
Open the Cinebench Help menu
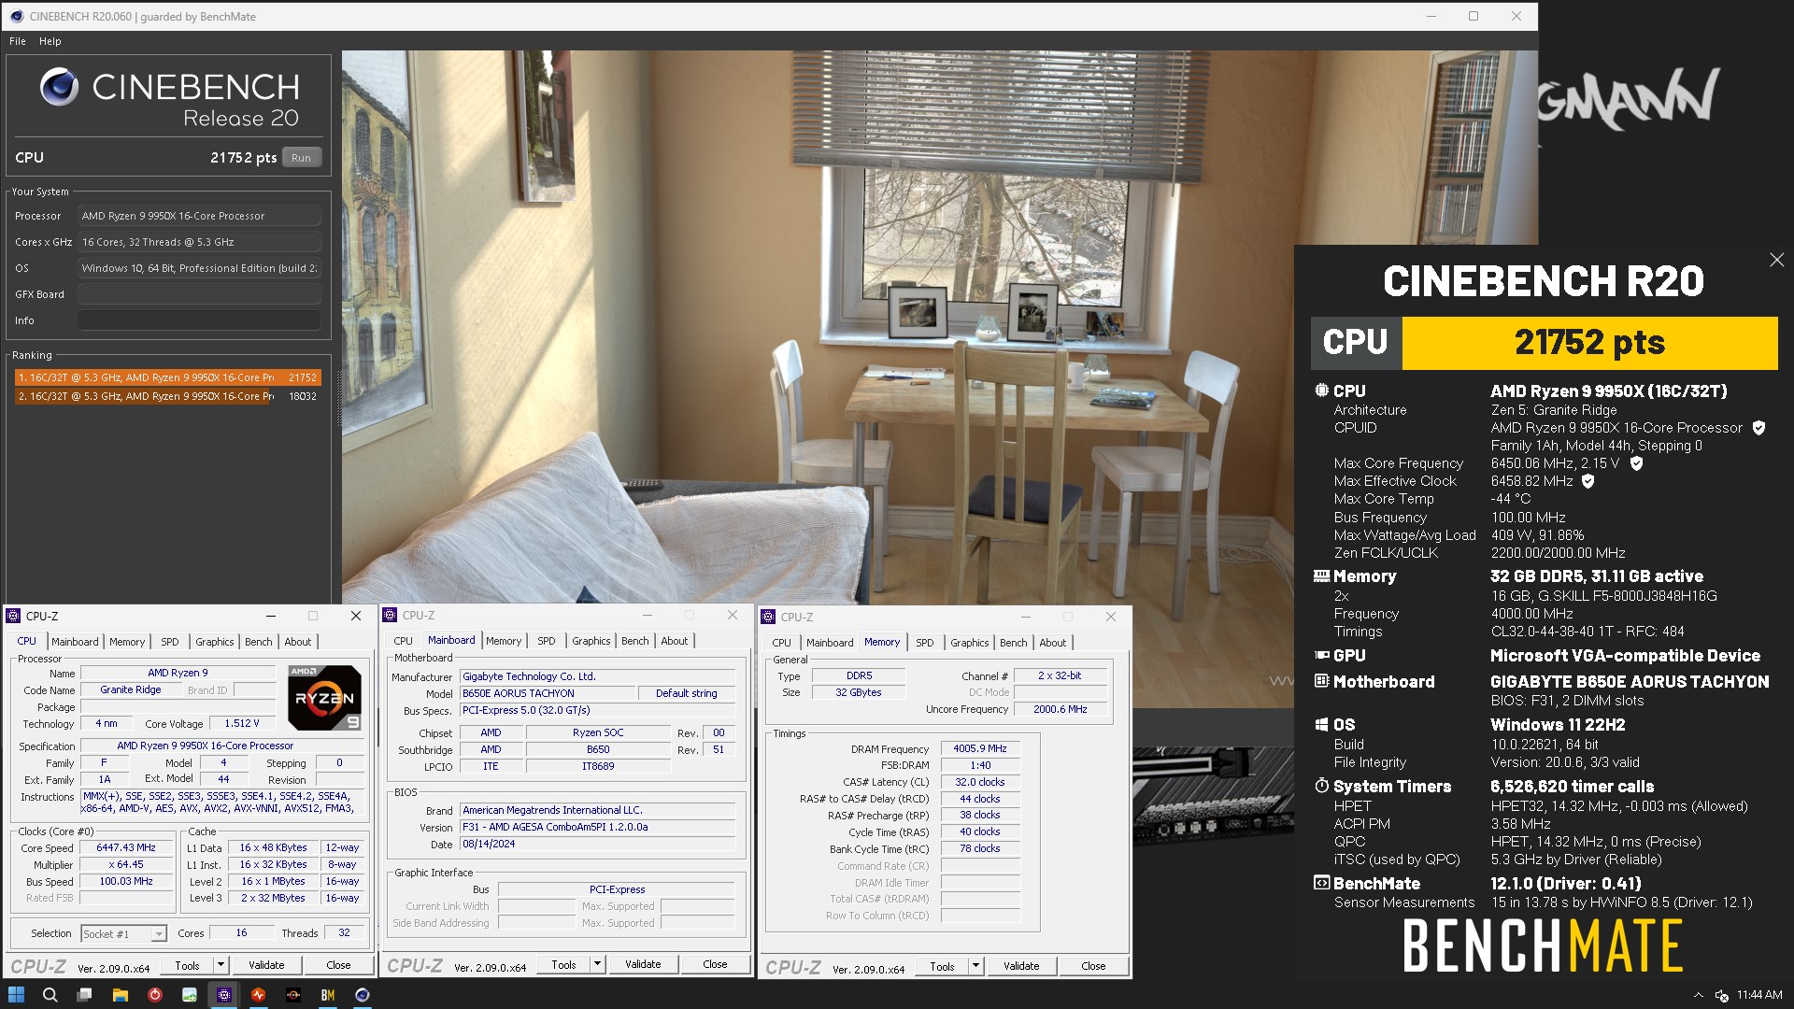coord(50,41)
